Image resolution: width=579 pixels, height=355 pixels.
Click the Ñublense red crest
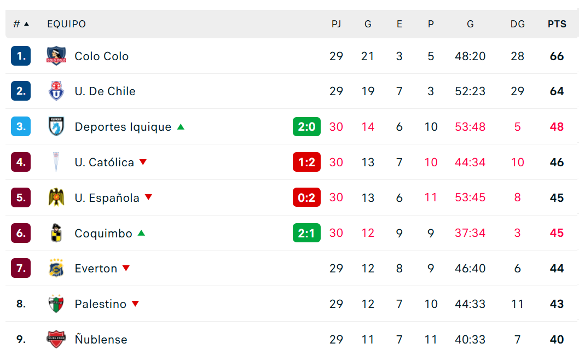pos(56,339)
